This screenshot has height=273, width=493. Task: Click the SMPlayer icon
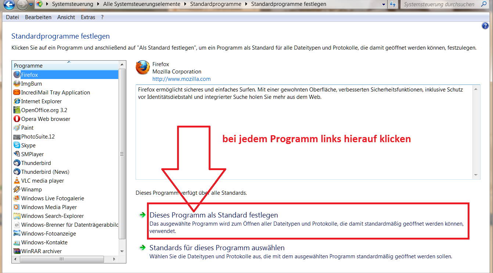17,154
